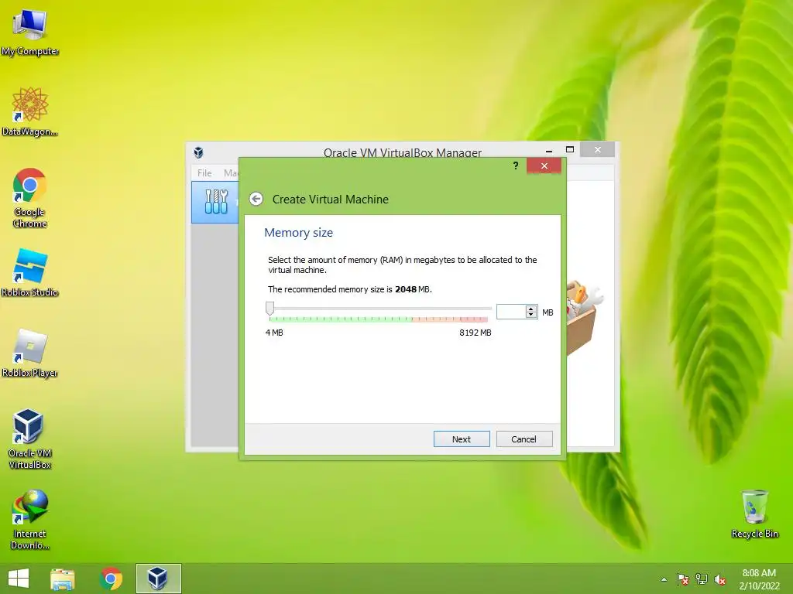Increase memory with spinbox up arrow

(x=531, y=309)
